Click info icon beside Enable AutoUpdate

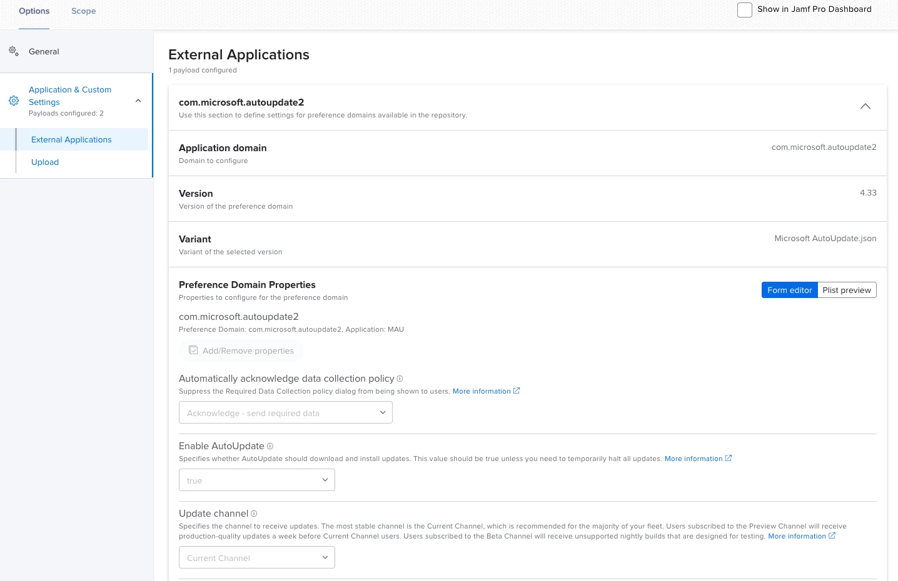[x=270, y=446]
